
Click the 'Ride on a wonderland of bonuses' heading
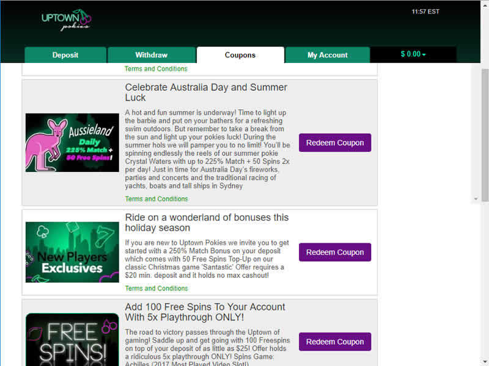point(207,223)
